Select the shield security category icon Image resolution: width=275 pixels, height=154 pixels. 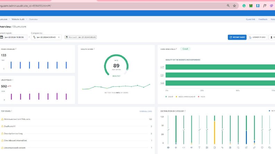pyautogui.click(x=262, y=147)
